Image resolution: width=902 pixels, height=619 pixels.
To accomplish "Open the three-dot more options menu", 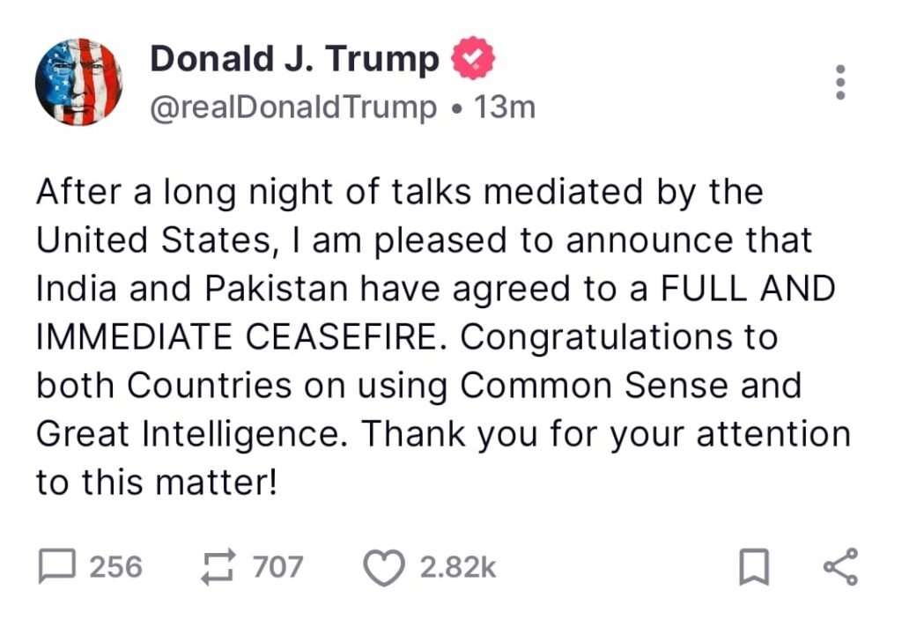I will pyautogui.click(x=840, y=82).
